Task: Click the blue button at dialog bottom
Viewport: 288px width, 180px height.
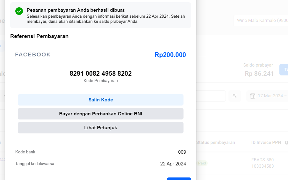Action: pos(179,179)
